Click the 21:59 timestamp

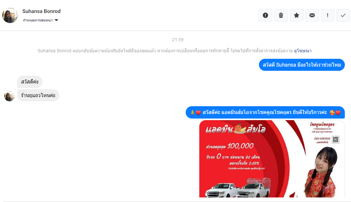pyautogui.click(x=178, y=40)
